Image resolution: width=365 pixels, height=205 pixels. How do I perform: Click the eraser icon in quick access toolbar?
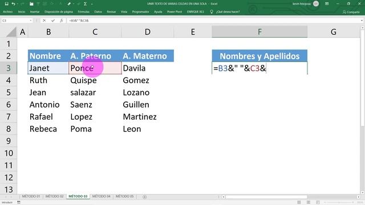tap(69, 4)
